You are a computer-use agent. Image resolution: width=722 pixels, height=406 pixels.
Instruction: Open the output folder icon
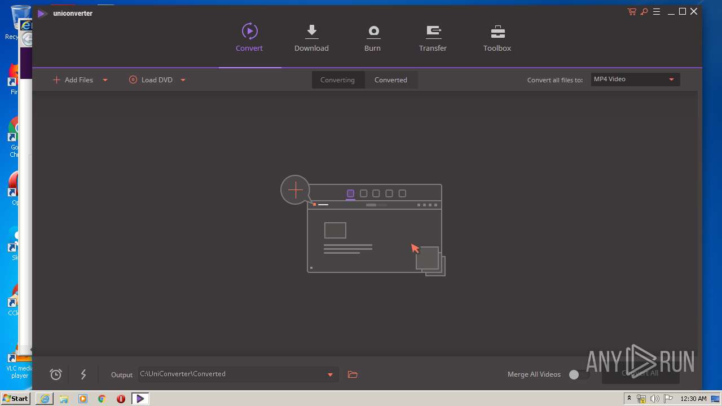[x=353, y=374]
